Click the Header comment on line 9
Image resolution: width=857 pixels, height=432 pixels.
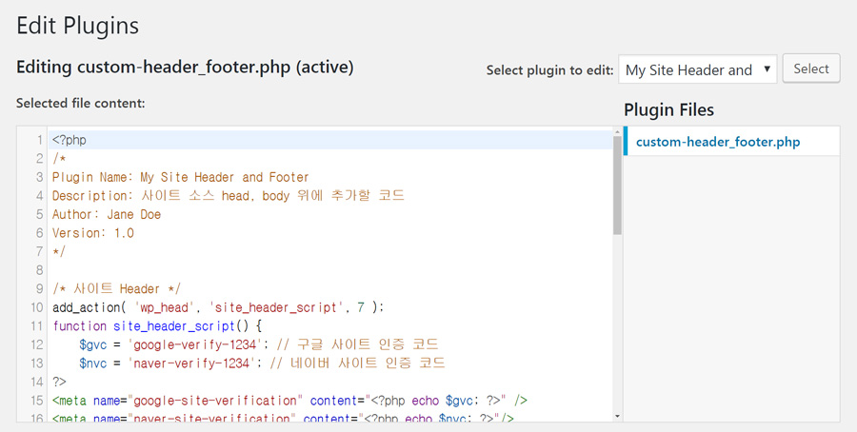[x=116, y=289]
